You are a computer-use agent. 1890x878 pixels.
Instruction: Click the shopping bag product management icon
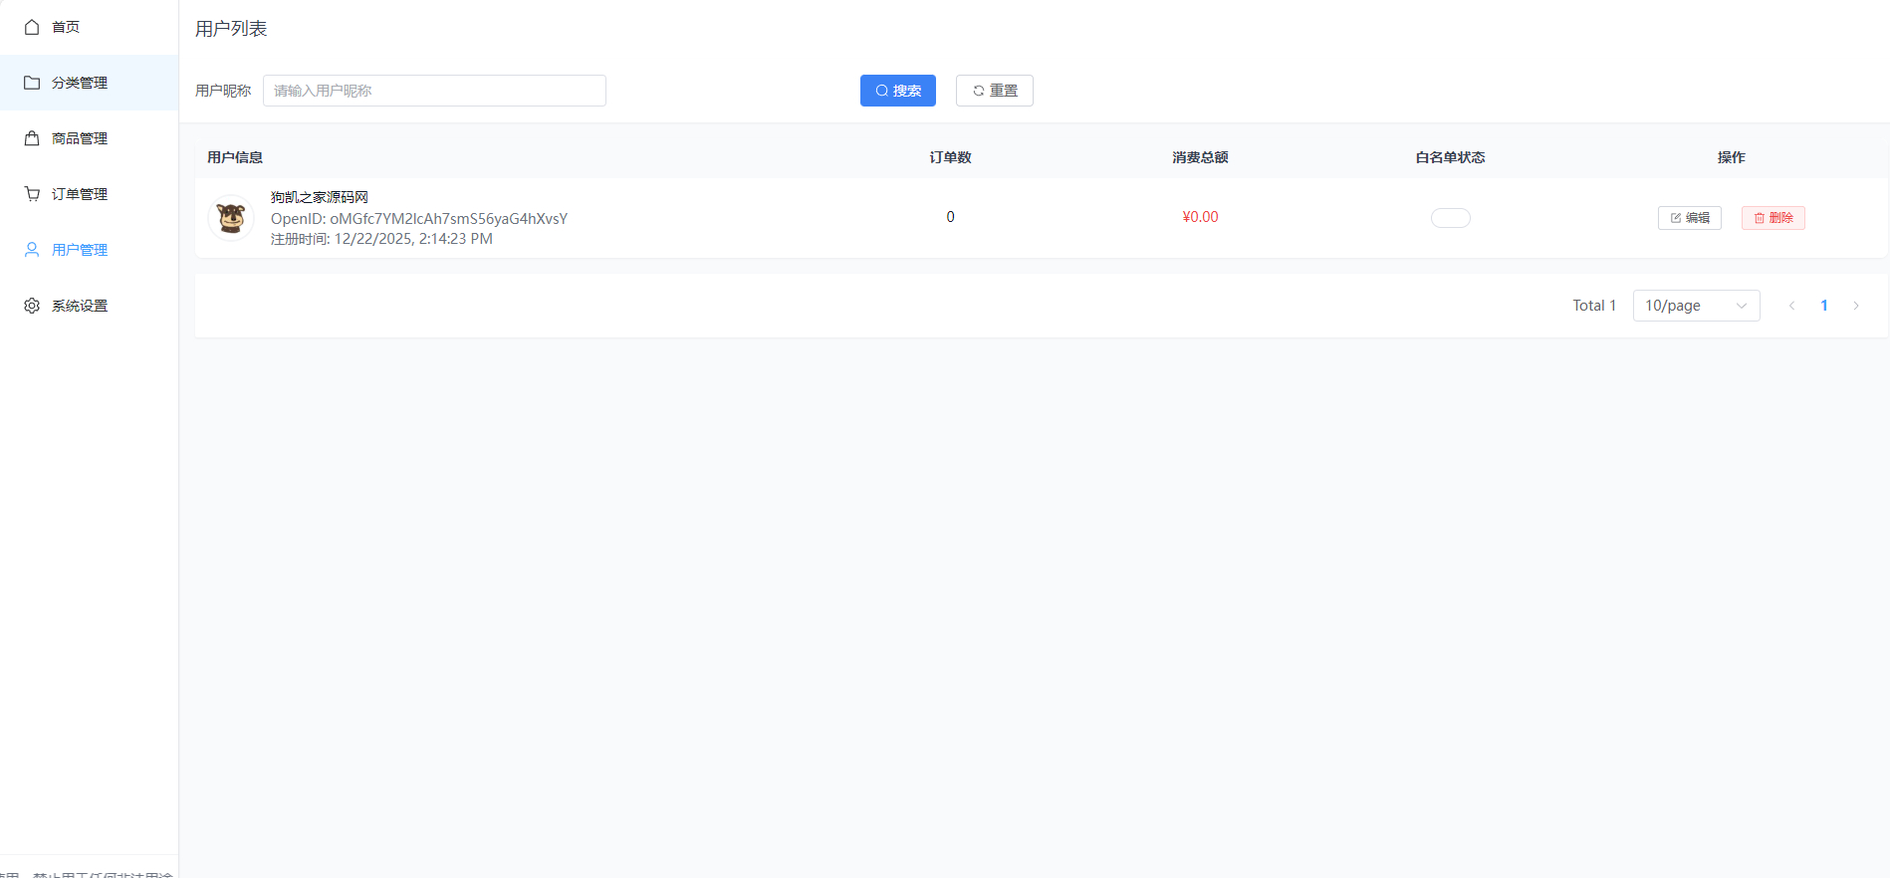(x=32, y=138)
